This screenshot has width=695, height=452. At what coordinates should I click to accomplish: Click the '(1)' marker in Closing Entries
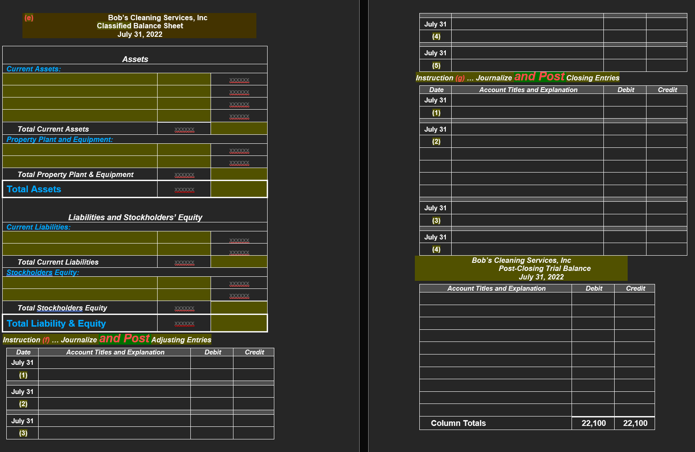click(436, 112)
